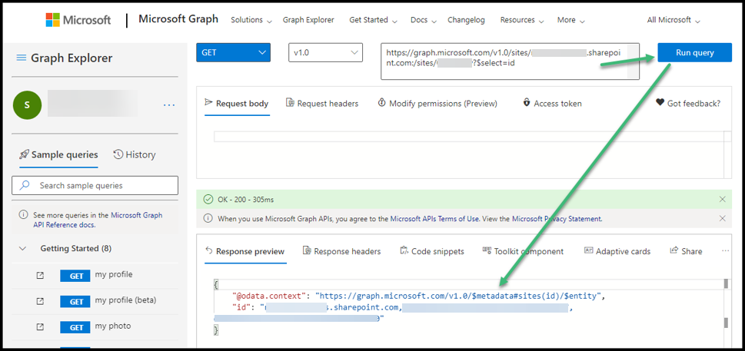This screenshot has height=351, width=745.
Task: Close the API Terms of Use notice
Action: coord(722,219)
